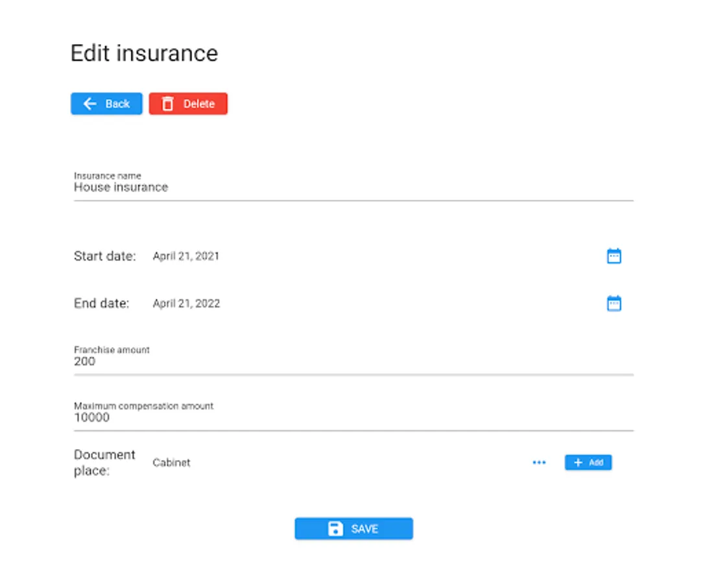Click the trash can icon
705x584 pixels.
tap(168, 104)
